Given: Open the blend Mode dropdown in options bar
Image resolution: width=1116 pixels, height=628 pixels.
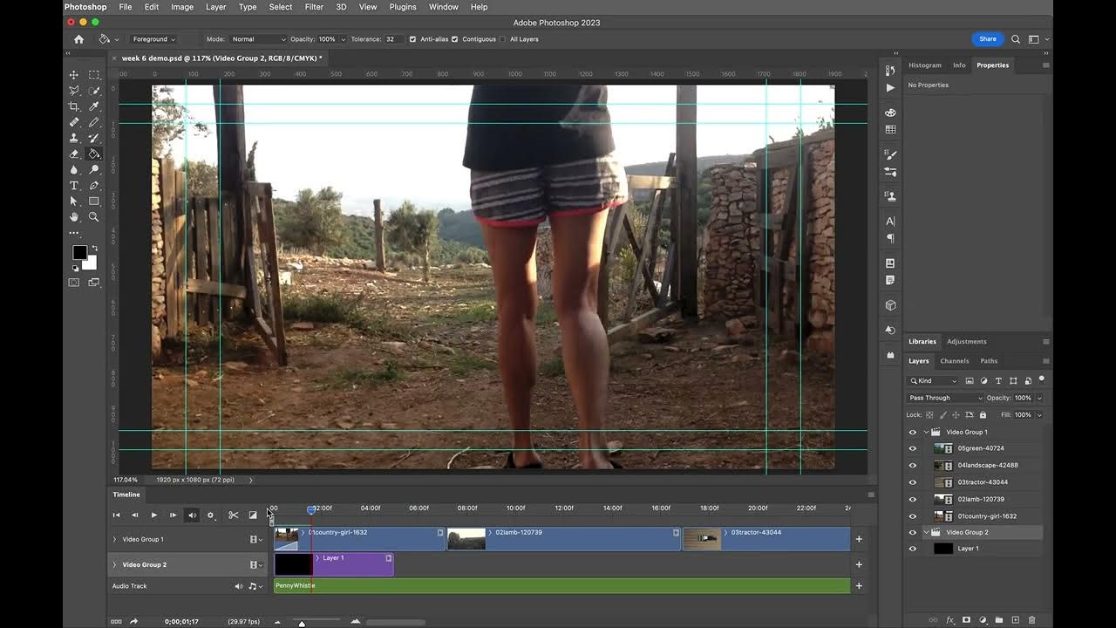Looking at the screenshot, I should [x=258, y=39].
